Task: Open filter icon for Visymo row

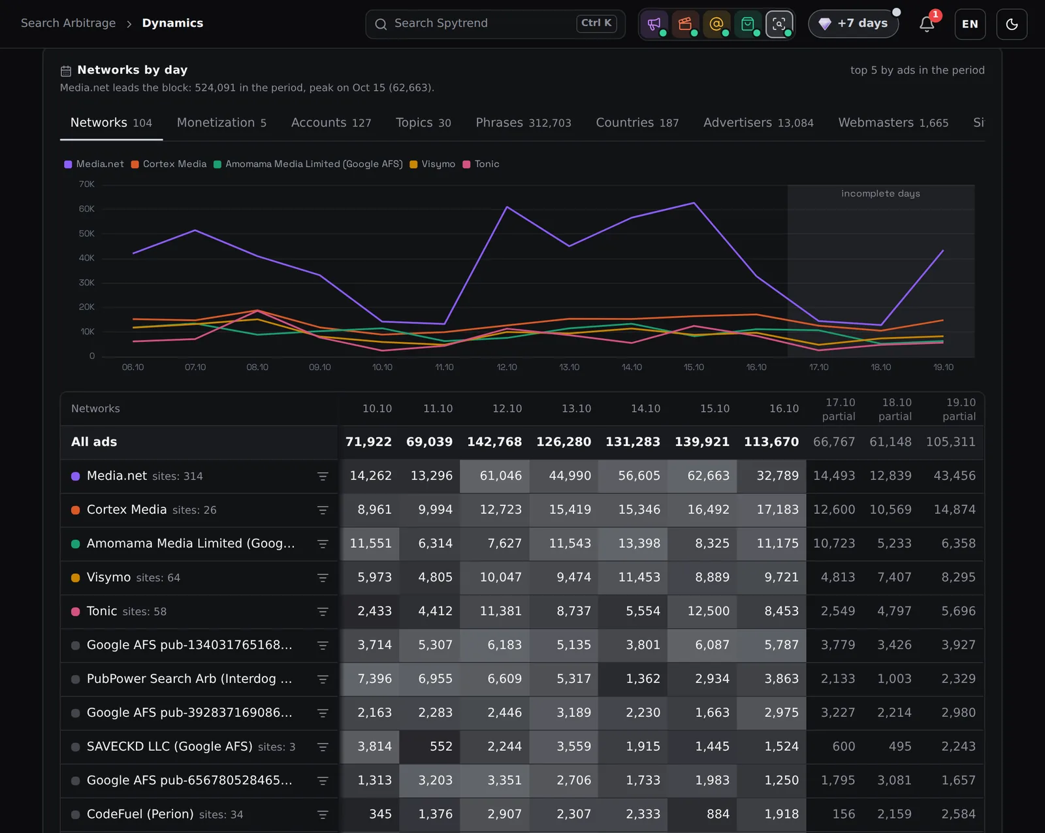Action: (323, 578)
